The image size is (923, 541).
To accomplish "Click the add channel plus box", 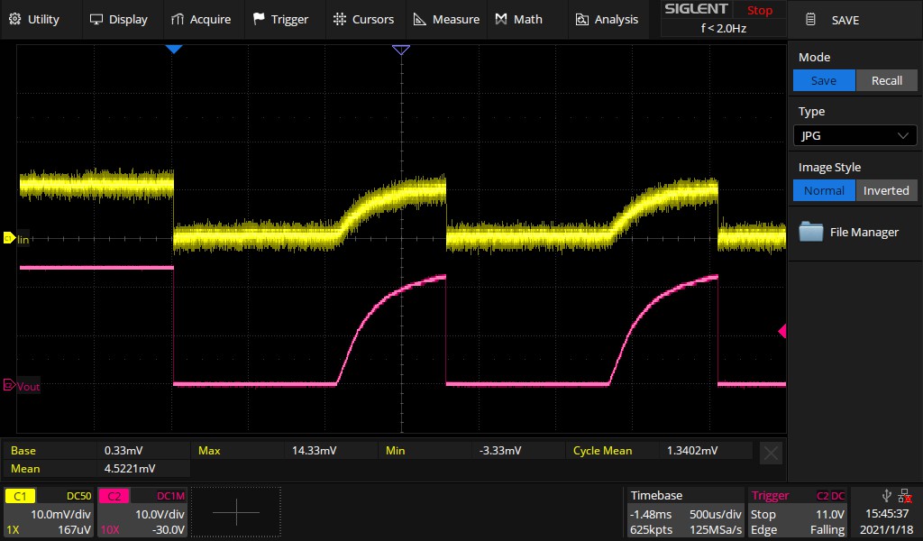I will 236,512.
